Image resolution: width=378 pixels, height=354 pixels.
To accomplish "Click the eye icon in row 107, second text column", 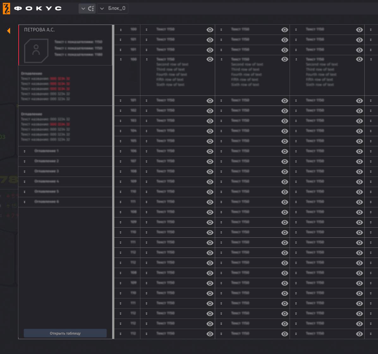I will (285, 161).
